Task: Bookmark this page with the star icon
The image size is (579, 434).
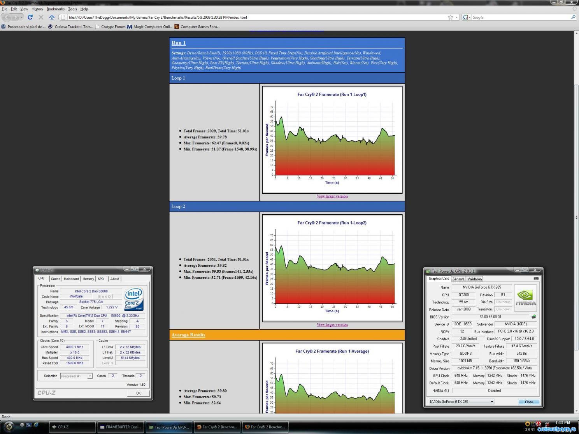Action: [450, 17]
